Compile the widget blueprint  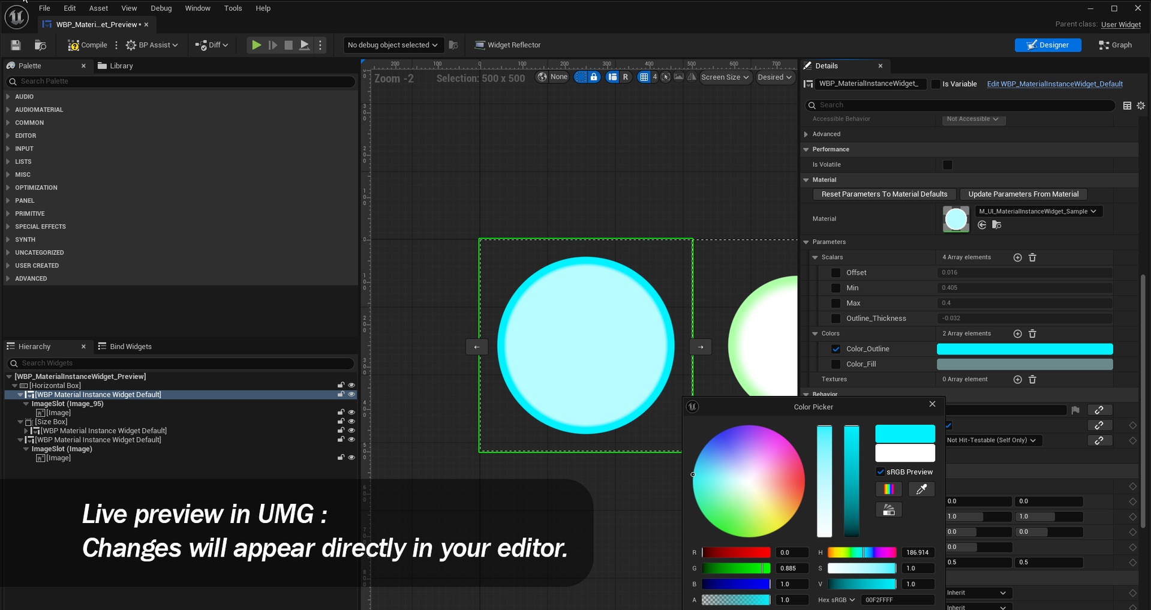coord(88,45)
